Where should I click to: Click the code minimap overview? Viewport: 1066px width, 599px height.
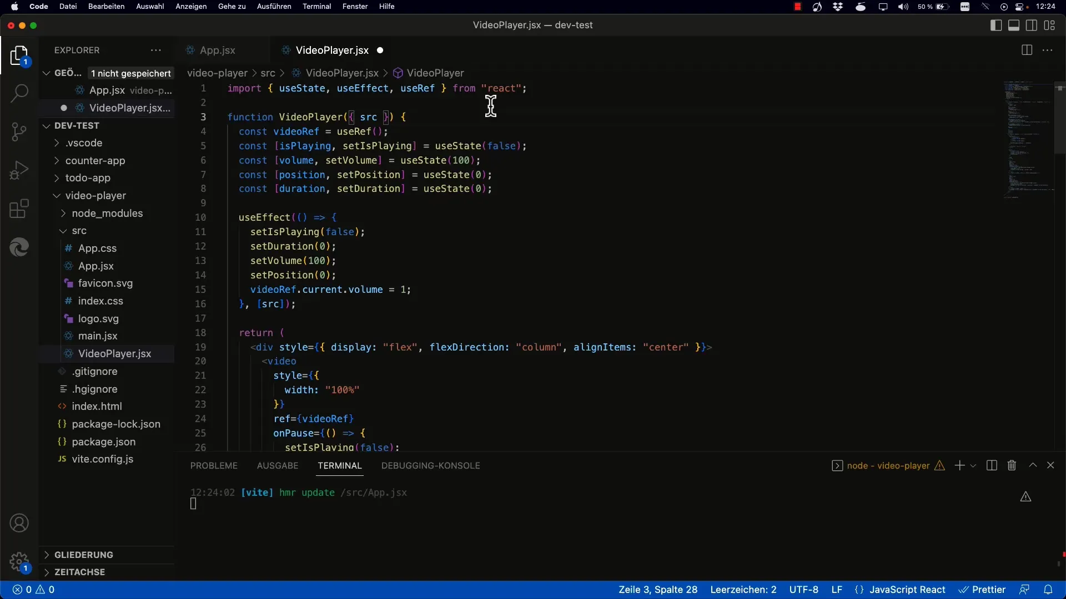click(x=1029, y=139)
